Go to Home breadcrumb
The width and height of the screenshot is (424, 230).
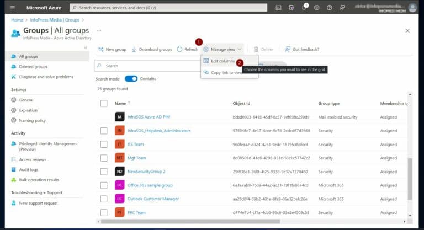pyautogui.click(x=17, y=20)
